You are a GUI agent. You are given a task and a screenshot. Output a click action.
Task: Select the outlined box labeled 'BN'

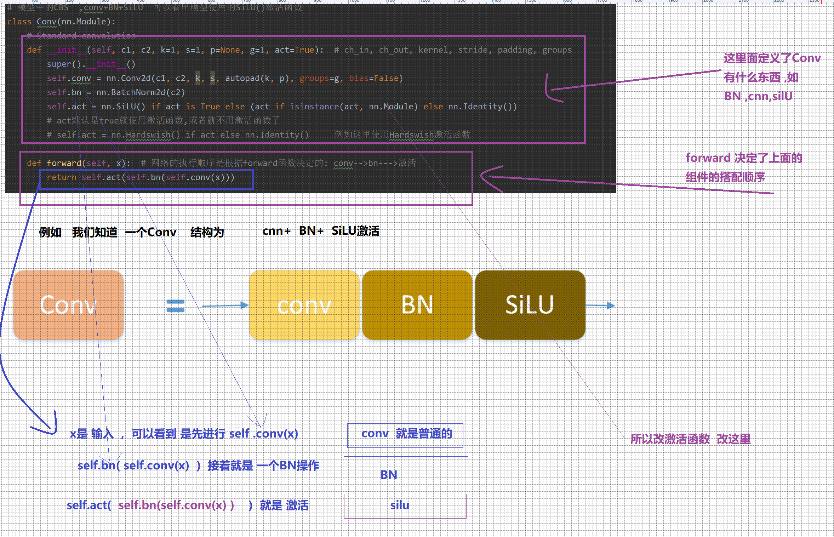406,472
